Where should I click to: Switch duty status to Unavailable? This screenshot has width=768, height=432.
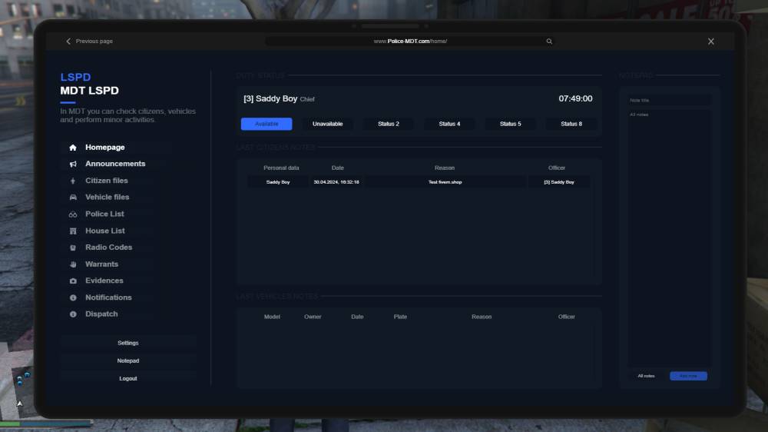point(327,124)
